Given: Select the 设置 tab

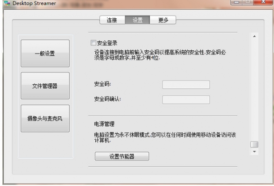Looking at the screenshot, I should [137, 20].
